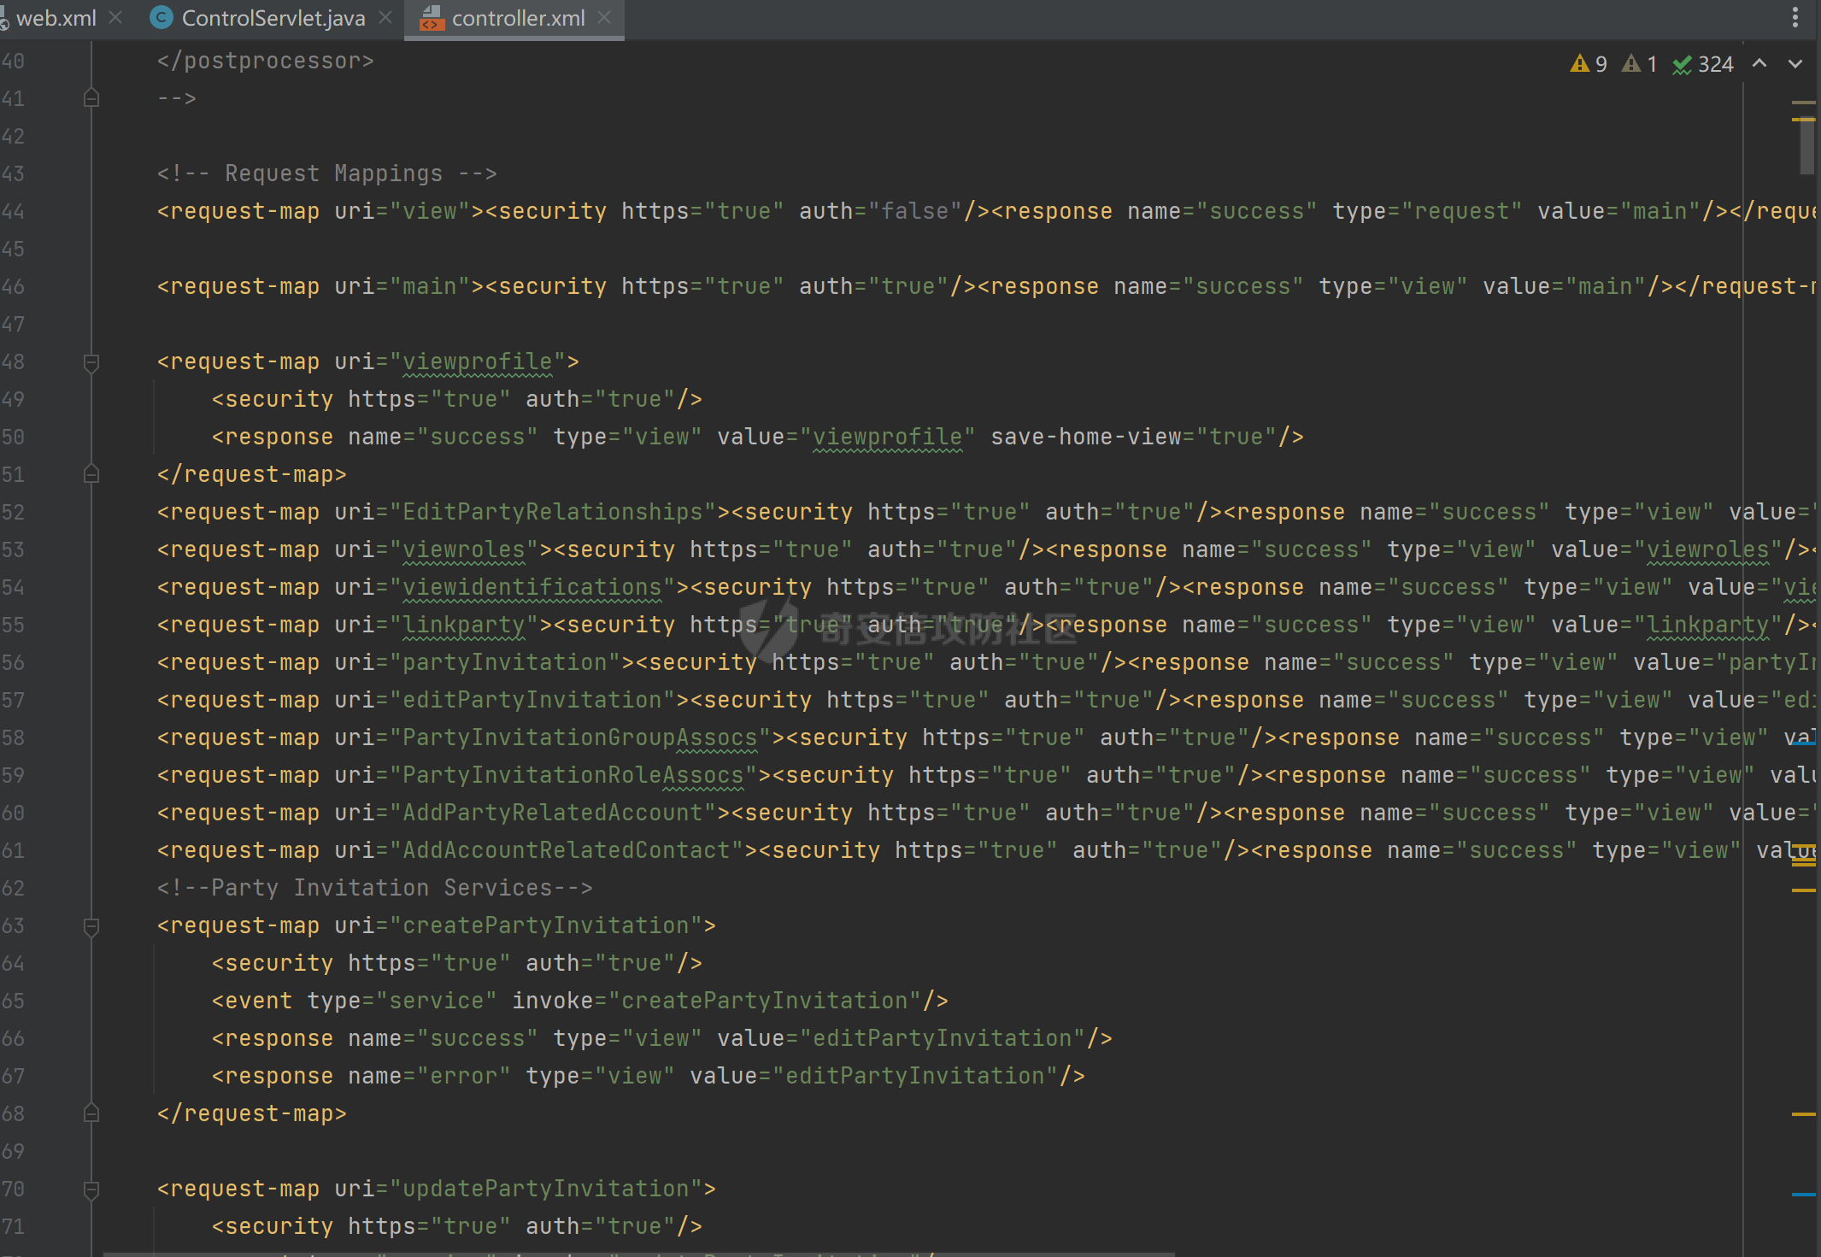Click line number 44 in gutter
This screenshot has height=1257, width=1821.
(13, 211)
